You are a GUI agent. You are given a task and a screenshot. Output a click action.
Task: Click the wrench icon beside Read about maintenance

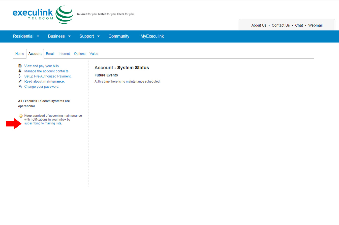pos(20,81)
